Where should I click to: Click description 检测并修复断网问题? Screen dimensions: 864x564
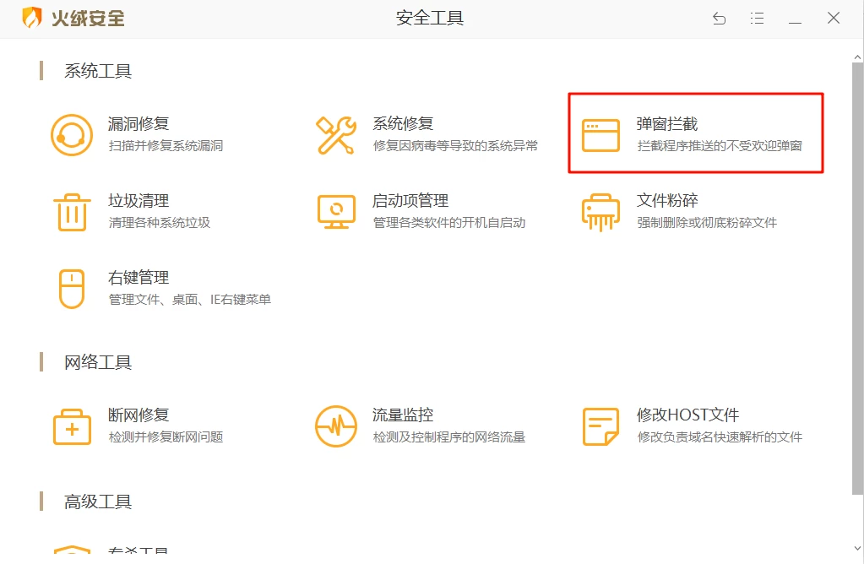166,437
